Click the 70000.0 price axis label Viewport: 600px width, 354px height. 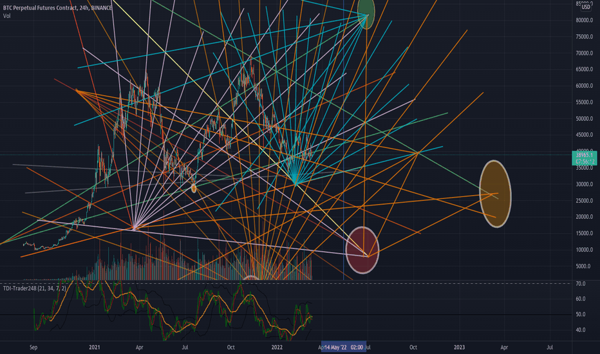tap(585, 53)
